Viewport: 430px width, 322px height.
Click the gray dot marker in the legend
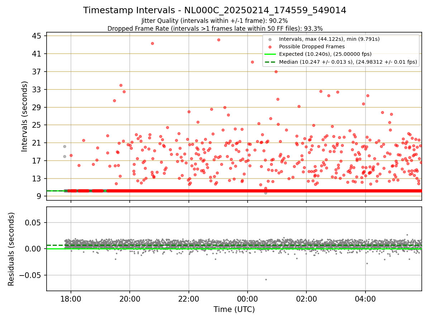click(x=270, y=39)
